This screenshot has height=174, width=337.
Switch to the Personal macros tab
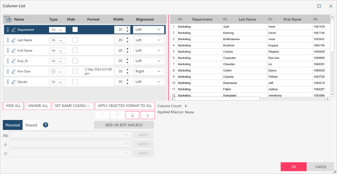tap(13, 125)
